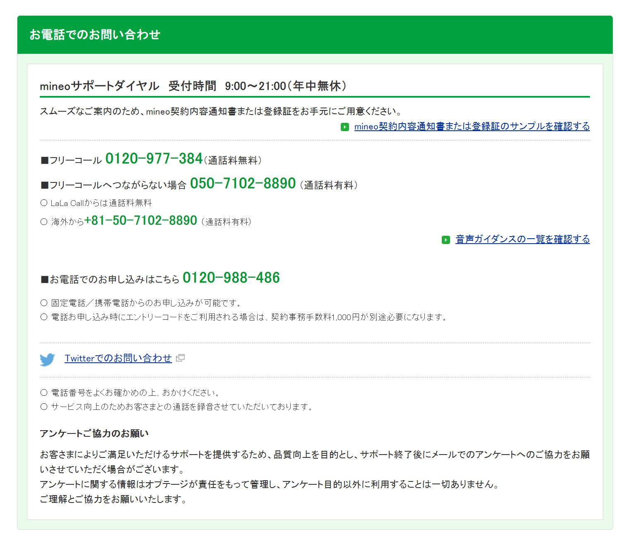The image size is (626, 541).
Task: Open the mineo契約内容通知書 sample link
Action: [472, 127]
